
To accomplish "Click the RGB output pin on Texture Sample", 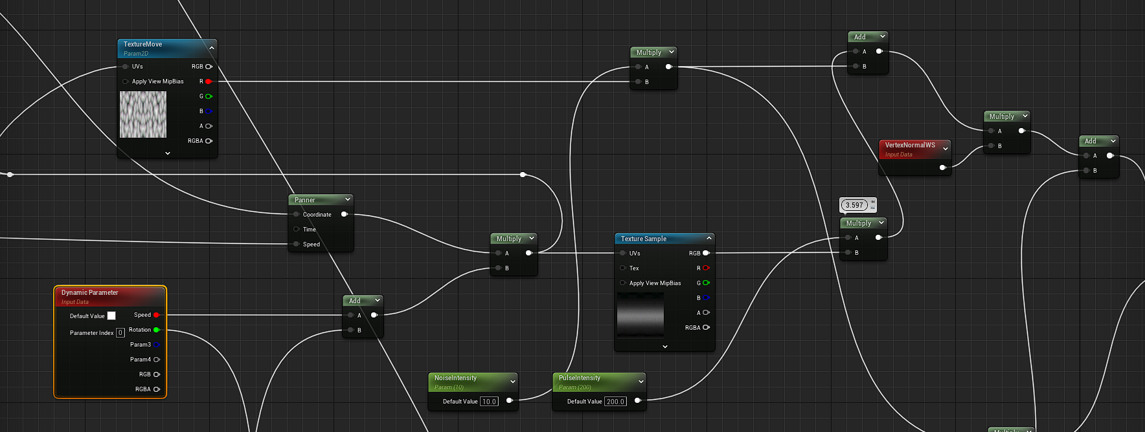I will (706, 253).
